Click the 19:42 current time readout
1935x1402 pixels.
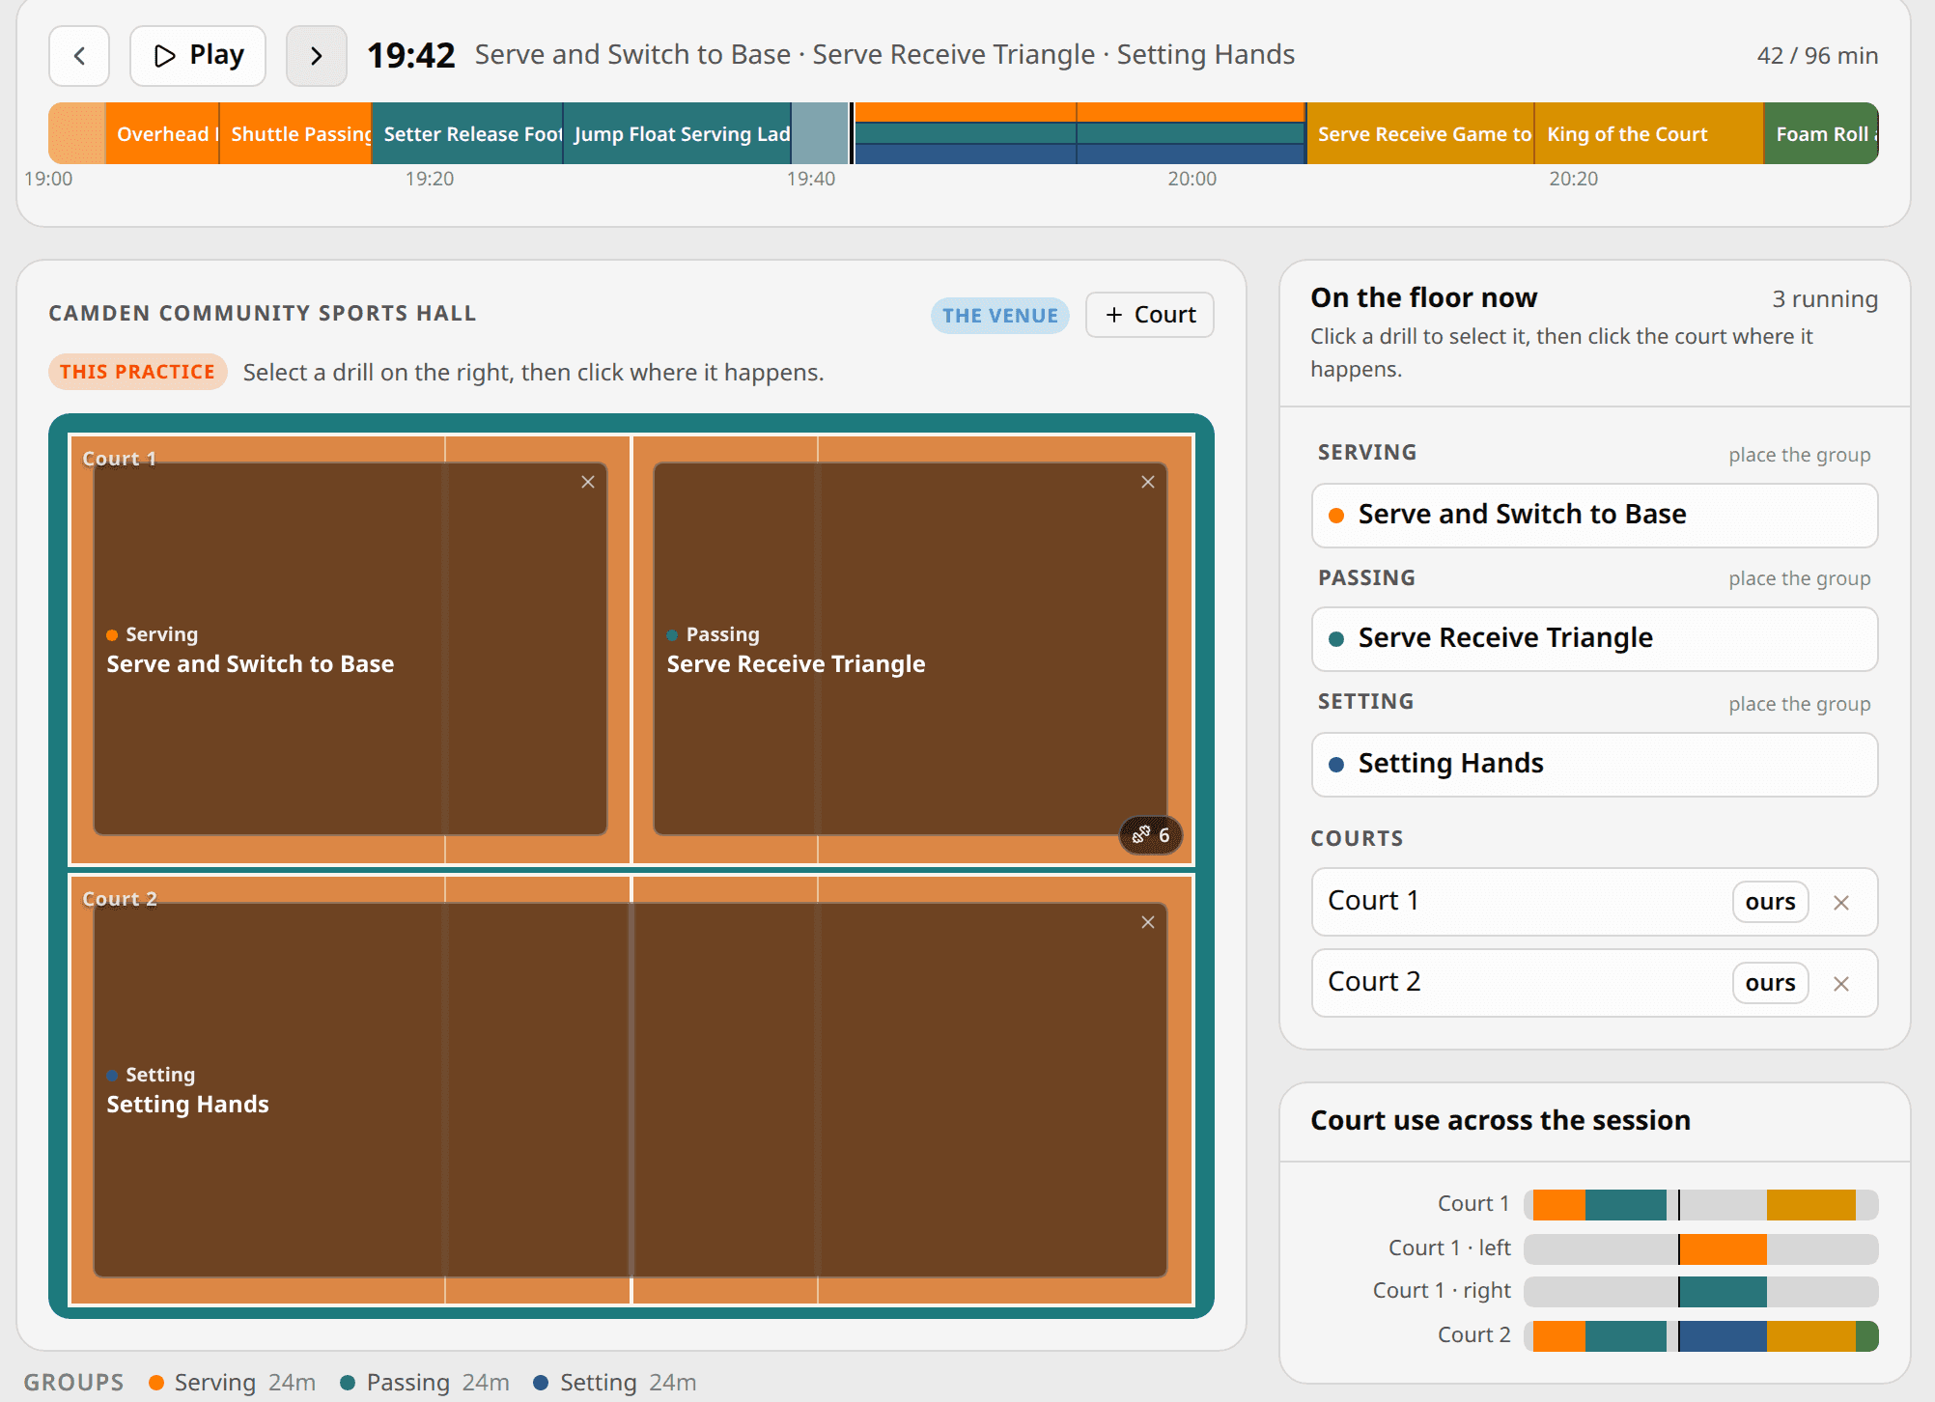tap(410, 55)
